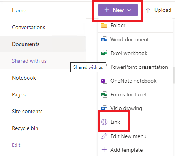
Task: Click the Forms for Excel icon
Action: (x=104, y=94)
